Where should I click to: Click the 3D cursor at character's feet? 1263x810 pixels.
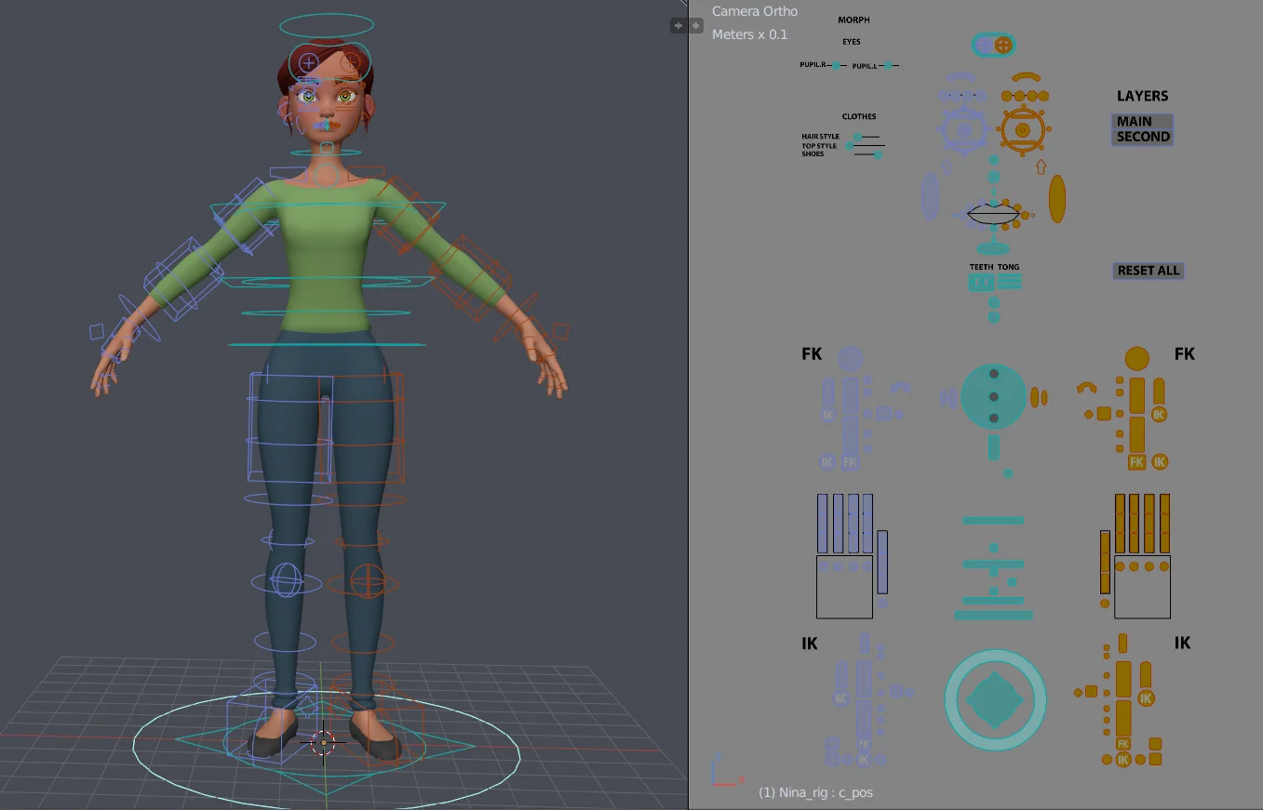[323, 741]
